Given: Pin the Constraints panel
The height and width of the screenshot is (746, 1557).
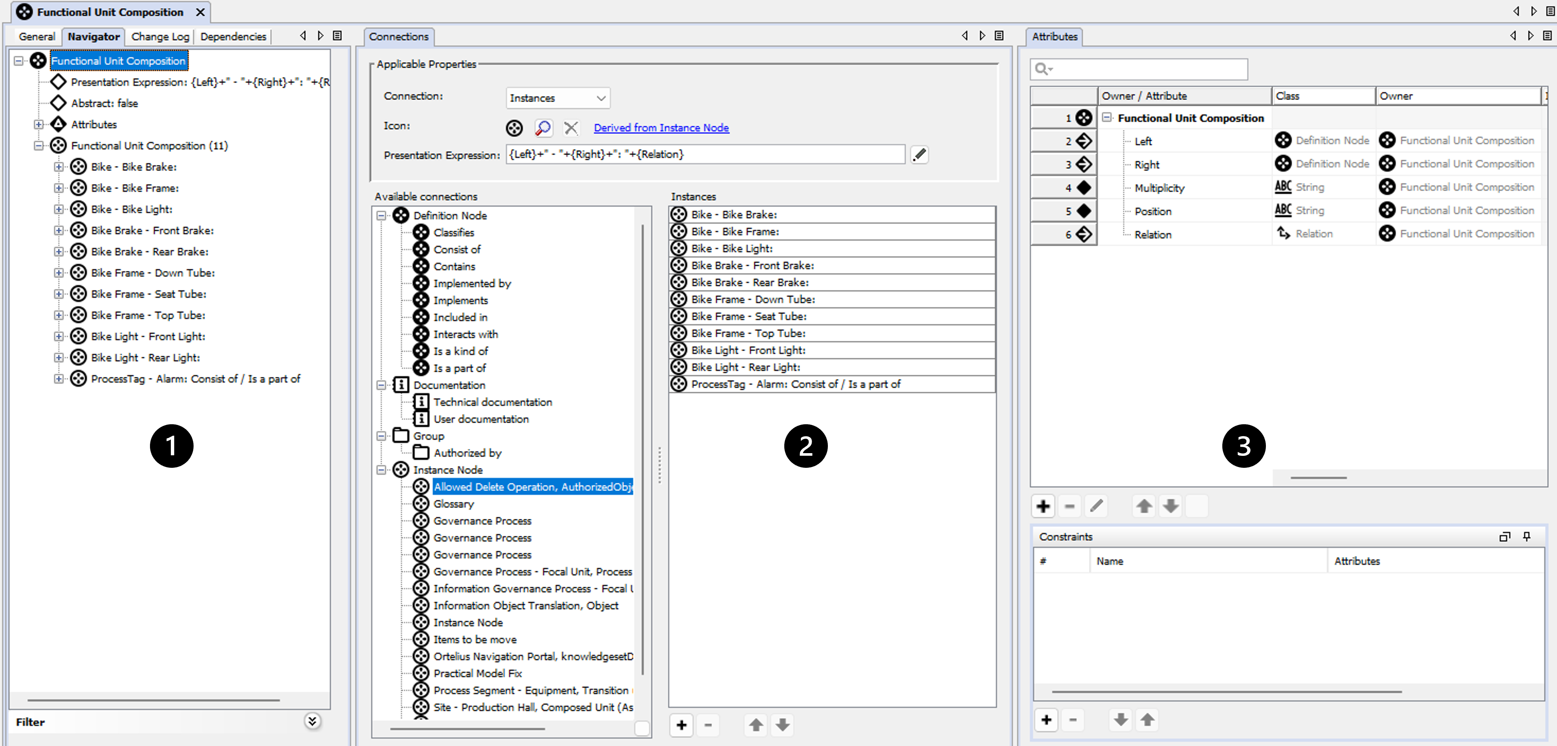Looking at the screenshot, I should click(x=1526, y=536).
